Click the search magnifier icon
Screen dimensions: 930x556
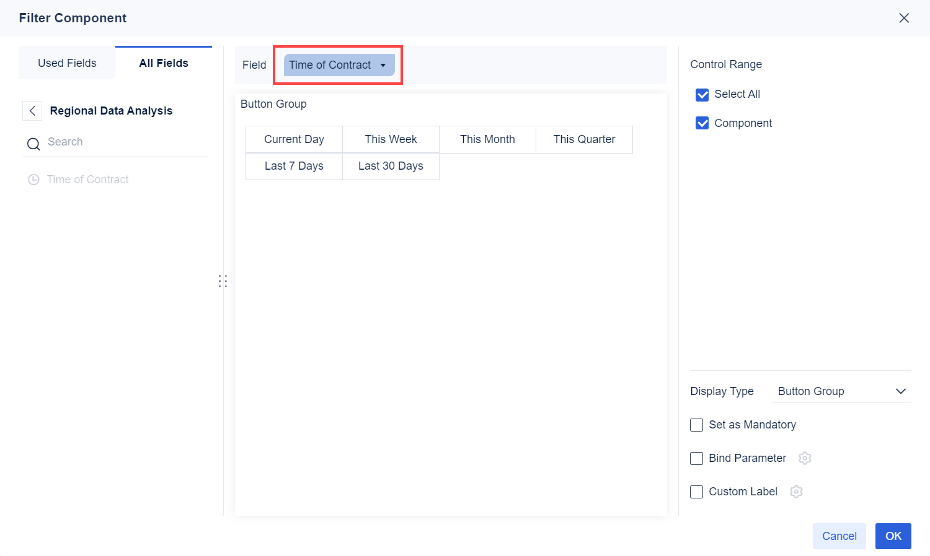(x=33, y=143)
